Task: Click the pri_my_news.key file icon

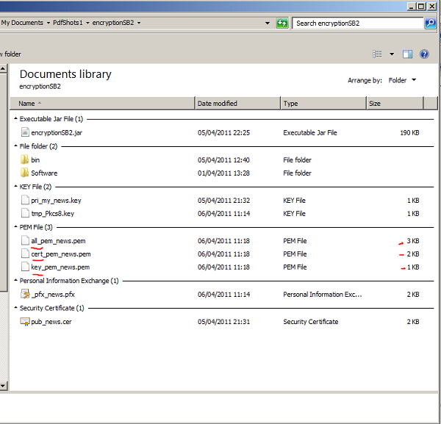Action: (25, 200)
